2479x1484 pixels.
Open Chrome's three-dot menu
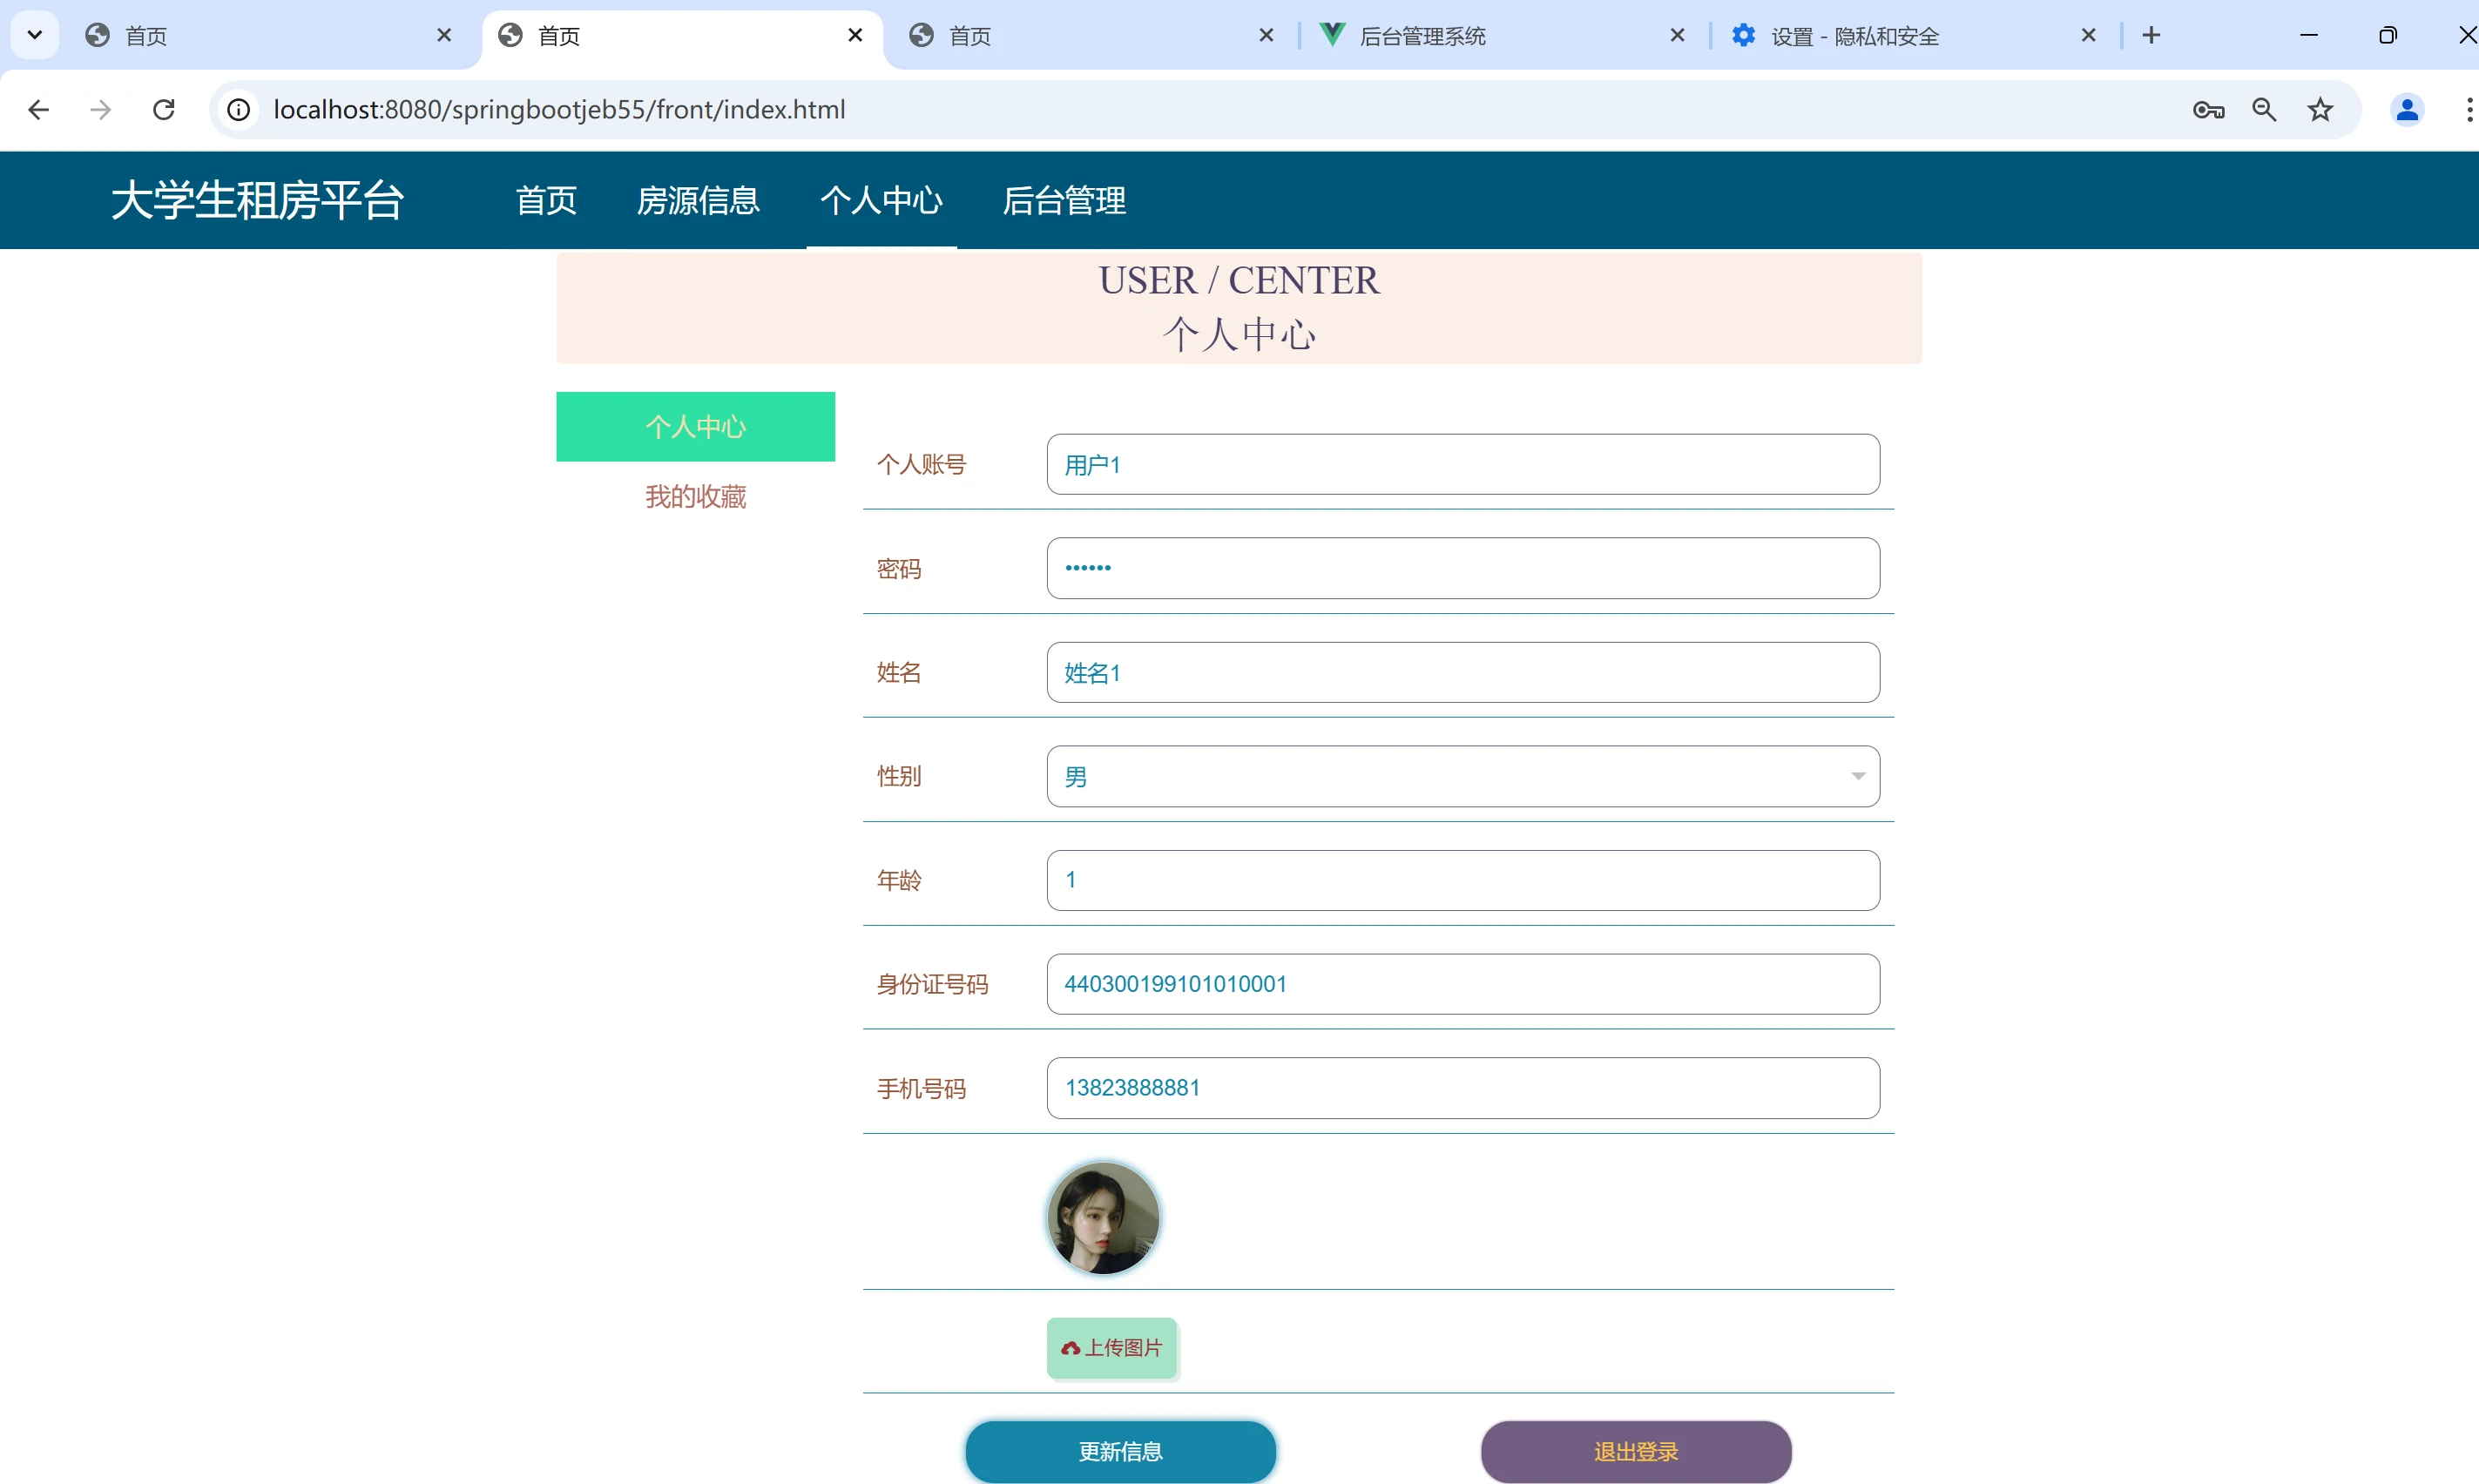[2467, 109]
